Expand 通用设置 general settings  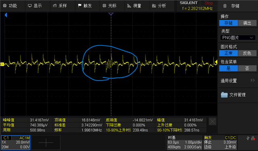[x=238, y=81]
